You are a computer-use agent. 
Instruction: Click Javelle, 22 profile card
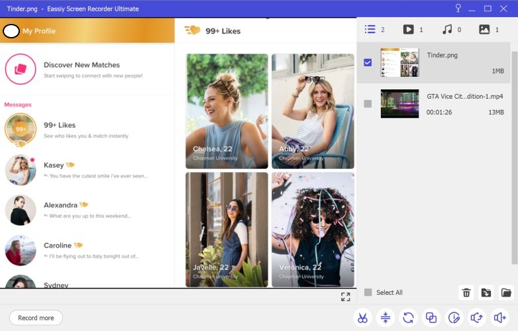pos(227,230)
